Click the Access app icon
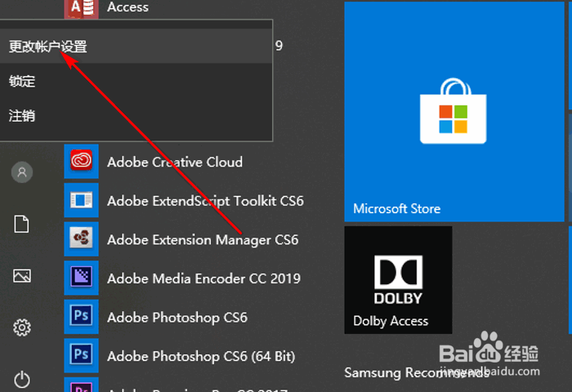Viewport: 572px width, 392px height. (81, 8)
